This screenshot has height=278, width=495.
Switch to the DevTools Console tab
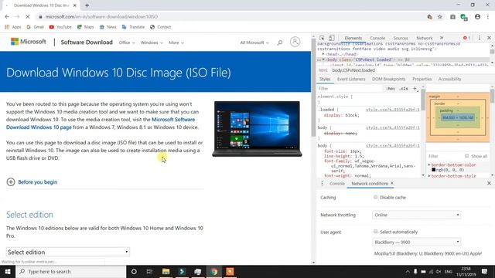click(377, 38)
